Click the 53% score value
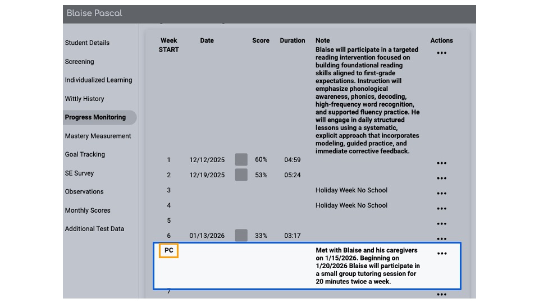 261,175
